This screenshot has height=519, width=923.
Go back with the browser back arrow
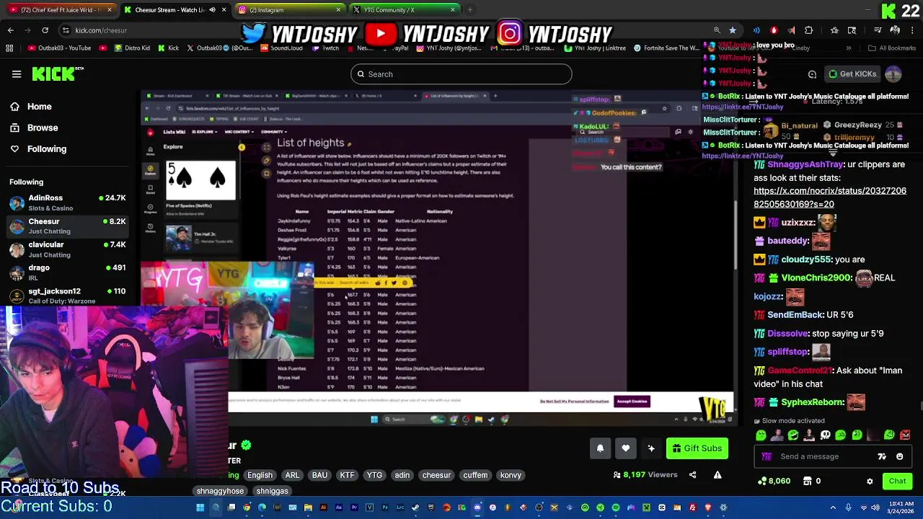pyautogui.click(x=11, y=30)
